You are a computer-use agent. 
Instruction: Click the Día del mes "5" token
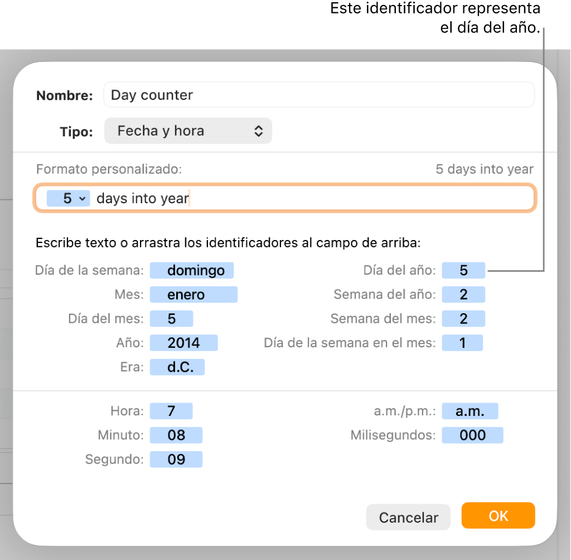(171, 318)
